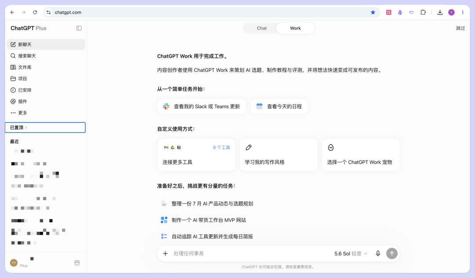Open the 连接更多工具 card
This screenshot has height=278, width=475.
tap(196, 155)
